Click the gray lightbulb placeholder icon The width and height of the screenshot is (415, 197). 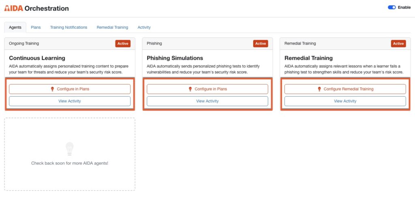coord(70,148)
